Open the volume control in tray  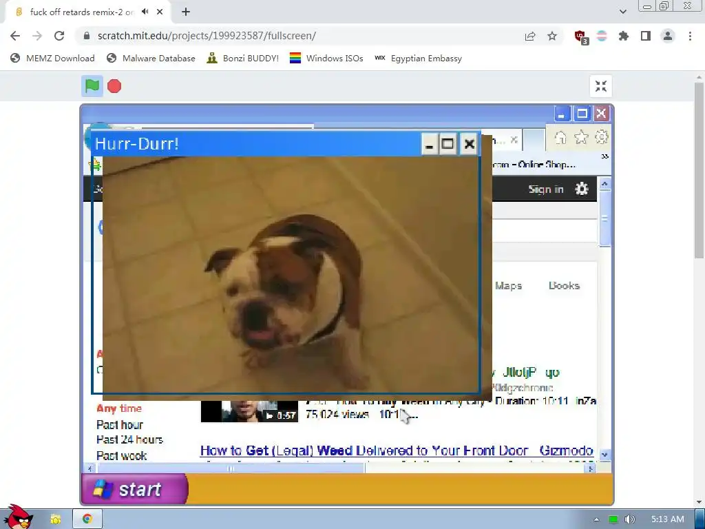coord(630,519)
